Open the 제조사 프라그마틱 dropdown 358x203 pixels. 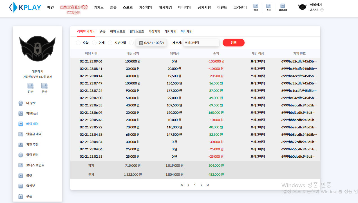[201, 43]
